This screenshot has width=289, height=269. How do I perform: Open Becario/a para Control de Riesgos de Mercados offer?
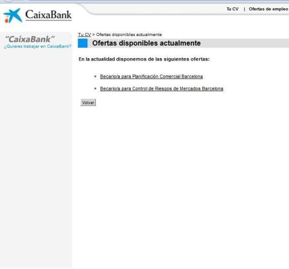[161, 89]
